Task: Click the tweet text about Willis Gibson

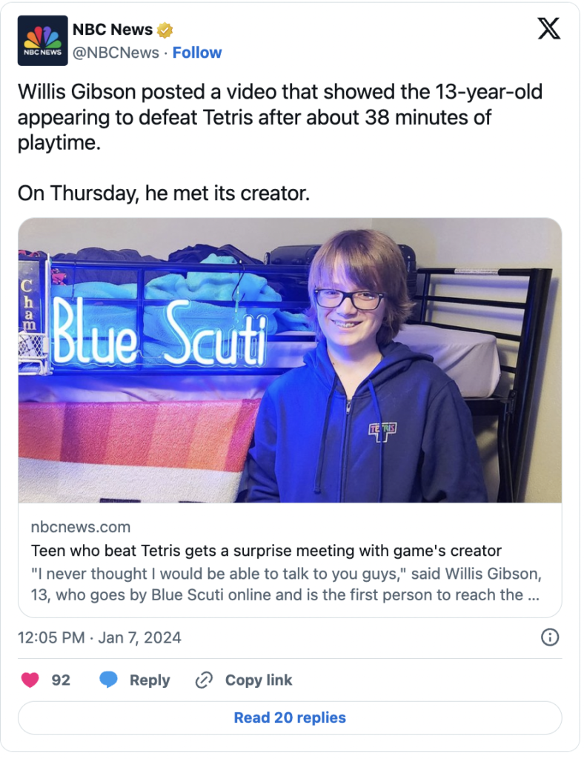Action: pyautogui.click(x=280, y=116)
